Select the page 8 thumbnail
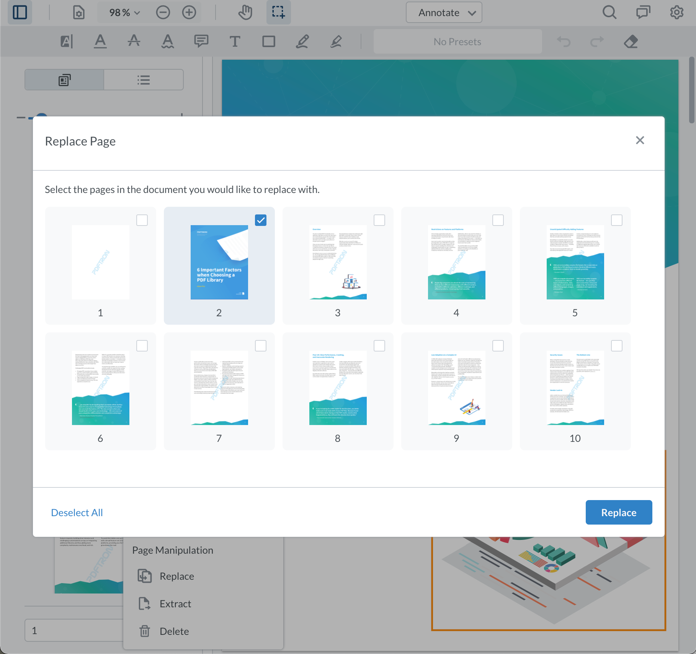Image resolution: width=696 pixels, height=654 pixels. tap(338, 388)
